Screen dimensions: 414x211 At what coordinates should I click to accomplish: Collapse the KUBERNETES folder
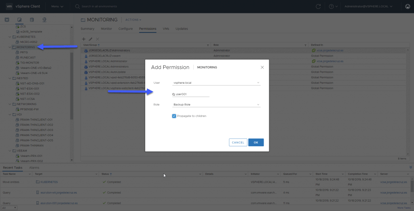click(x=10, y=37)
